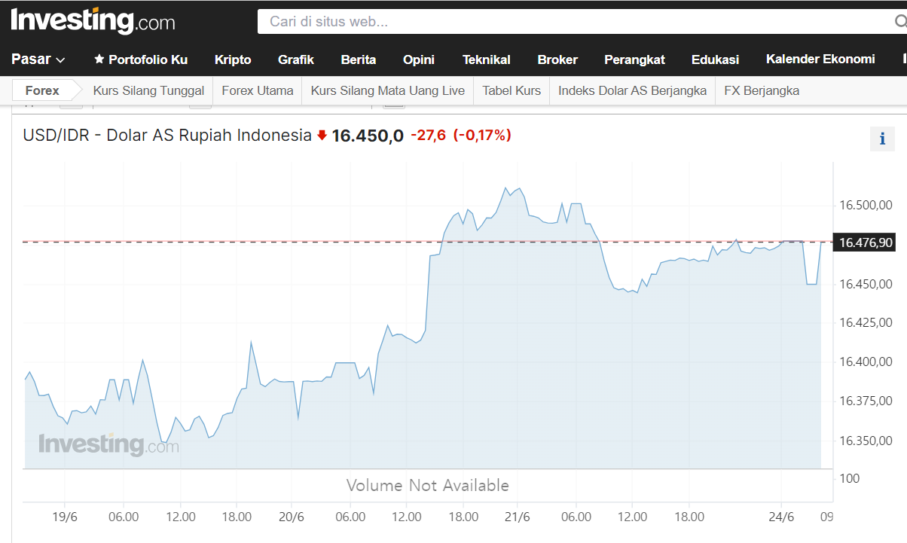This screenshot has height=543, width=907.
Task: Expand the Pasar dropdown menu
Action: [38, 59]
